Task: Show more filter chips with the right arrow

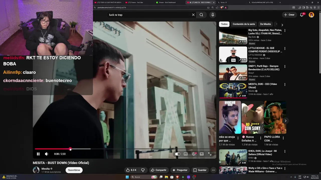Action: click(x=282, y=25)
